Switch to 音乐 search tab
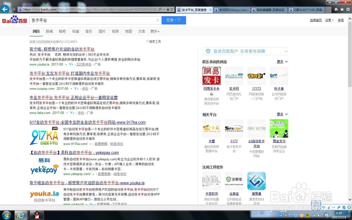The width and height of the screenshot is (352, 220). [x=89, y=31]
